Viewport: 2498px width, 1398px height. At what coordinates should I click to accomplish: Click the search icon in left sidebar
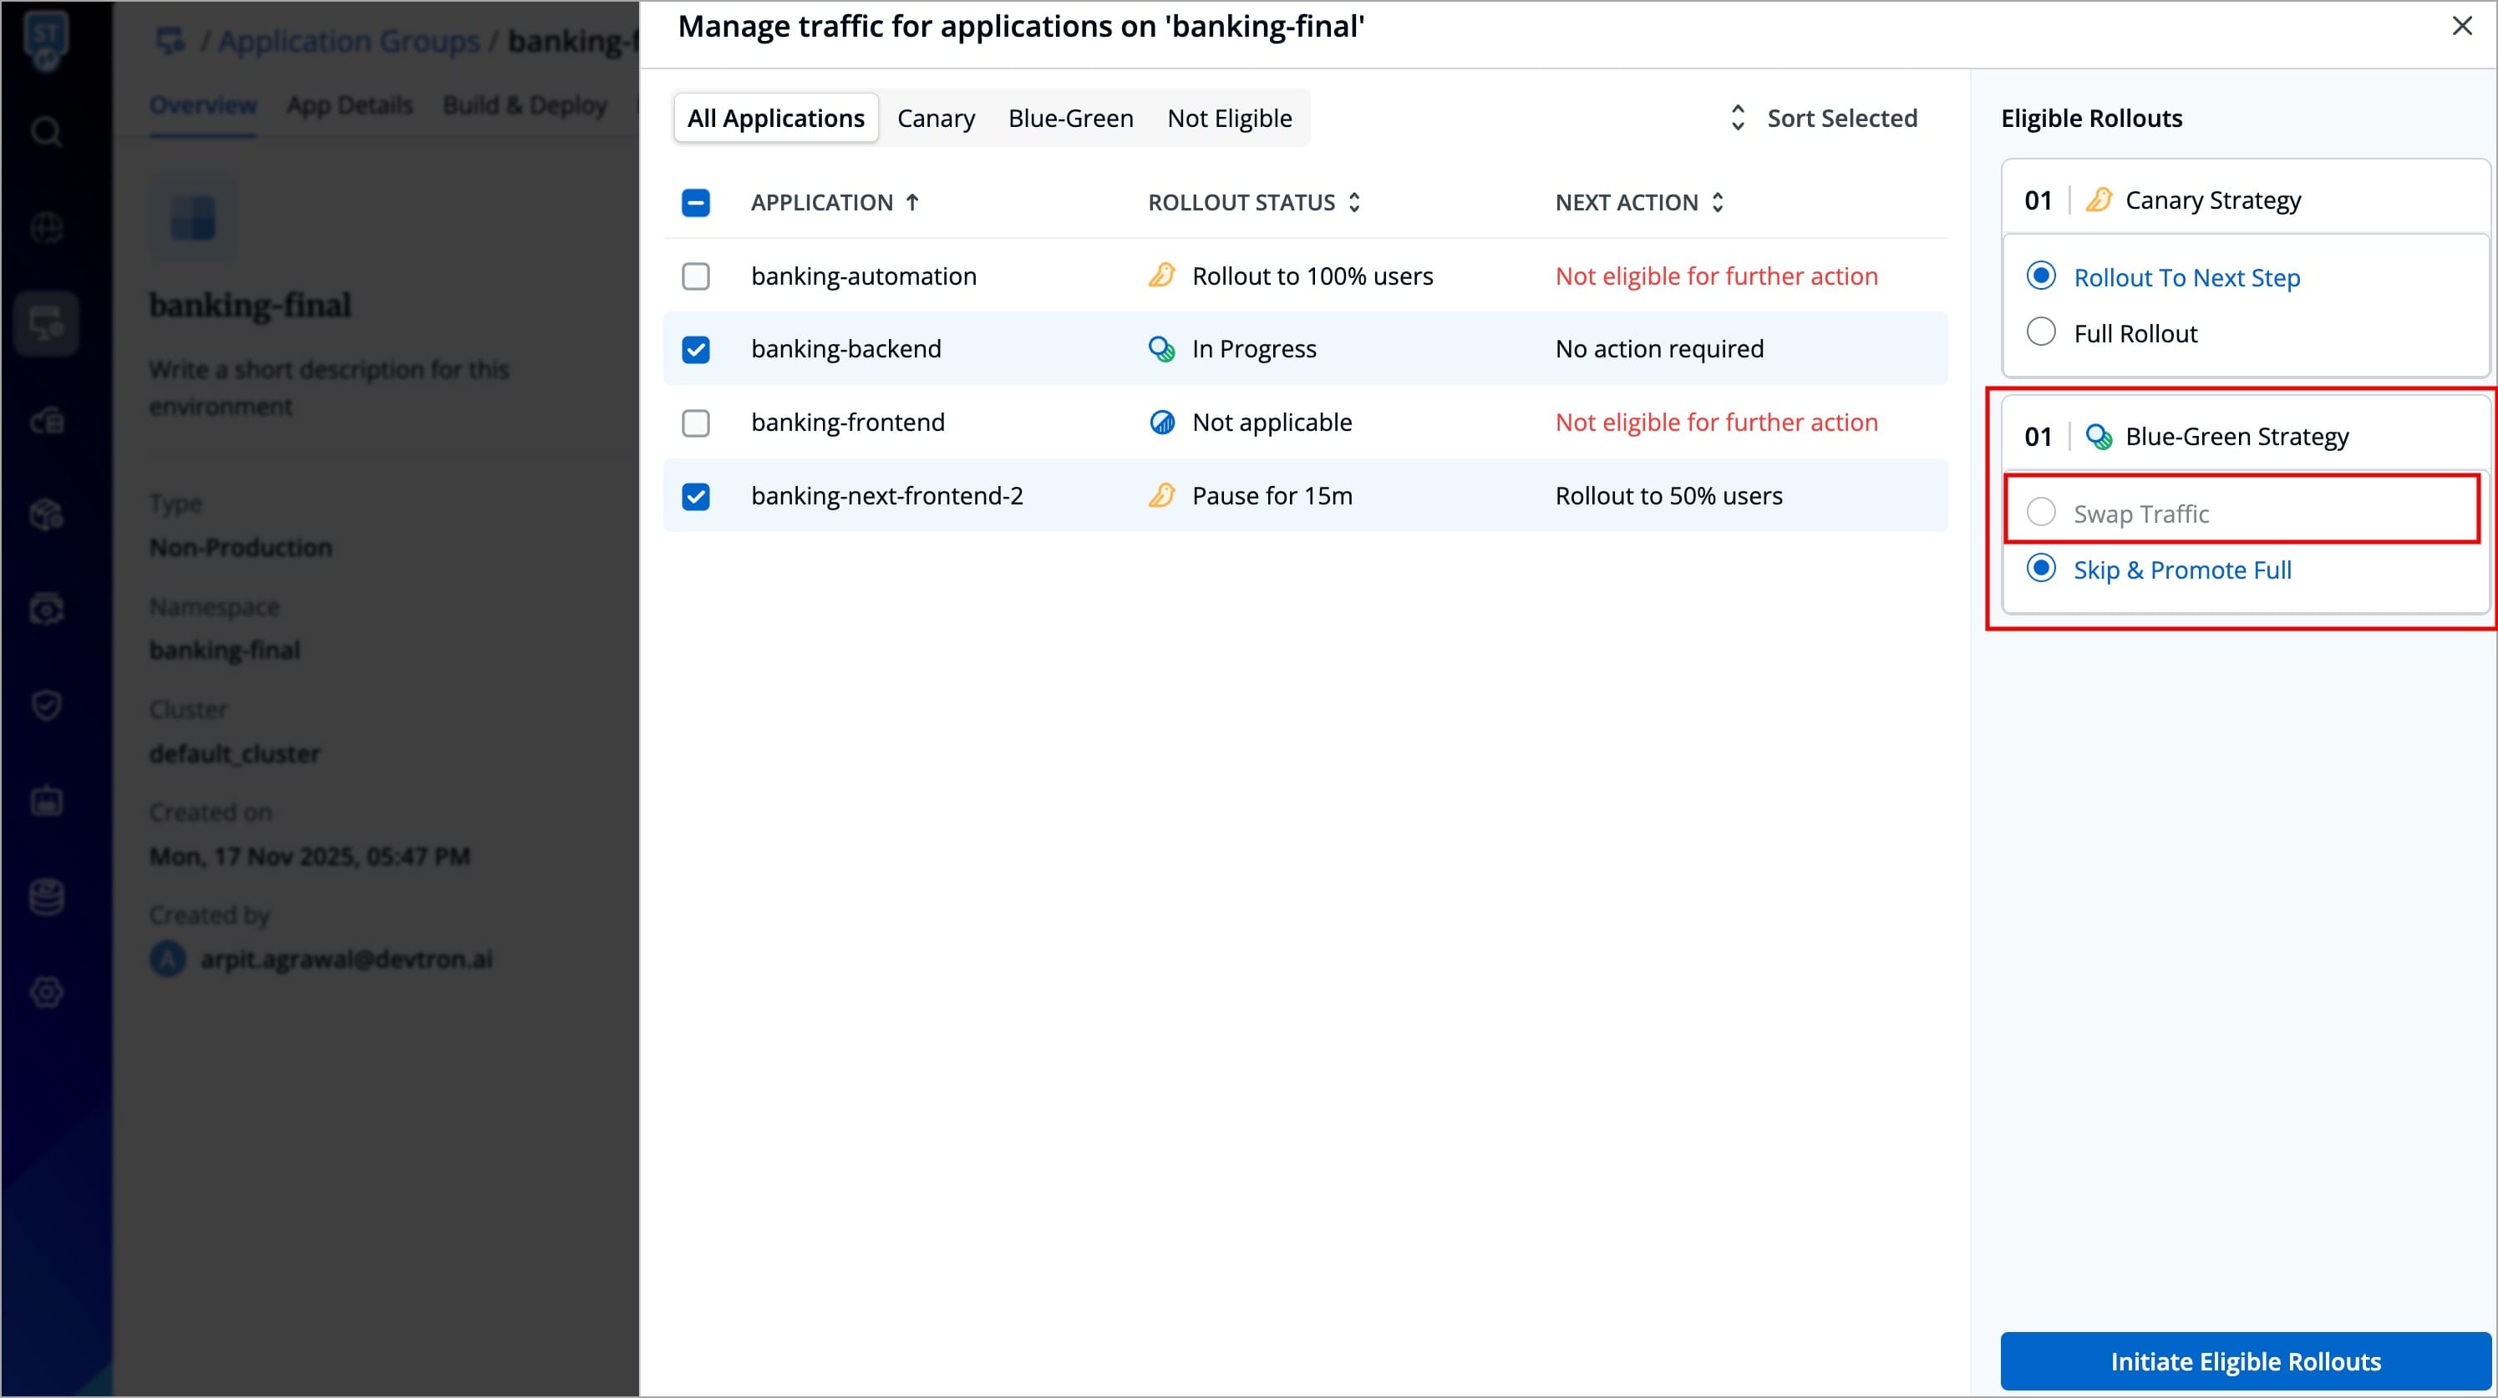point(47,131)
